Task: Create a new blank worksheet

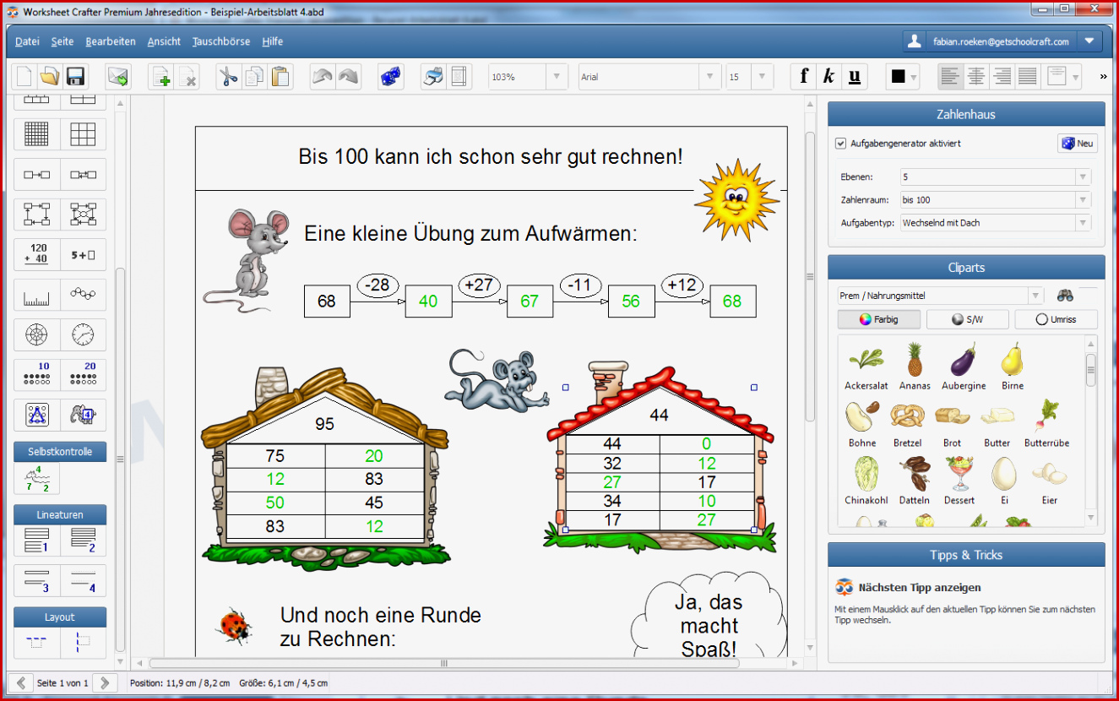Action: 24,77
